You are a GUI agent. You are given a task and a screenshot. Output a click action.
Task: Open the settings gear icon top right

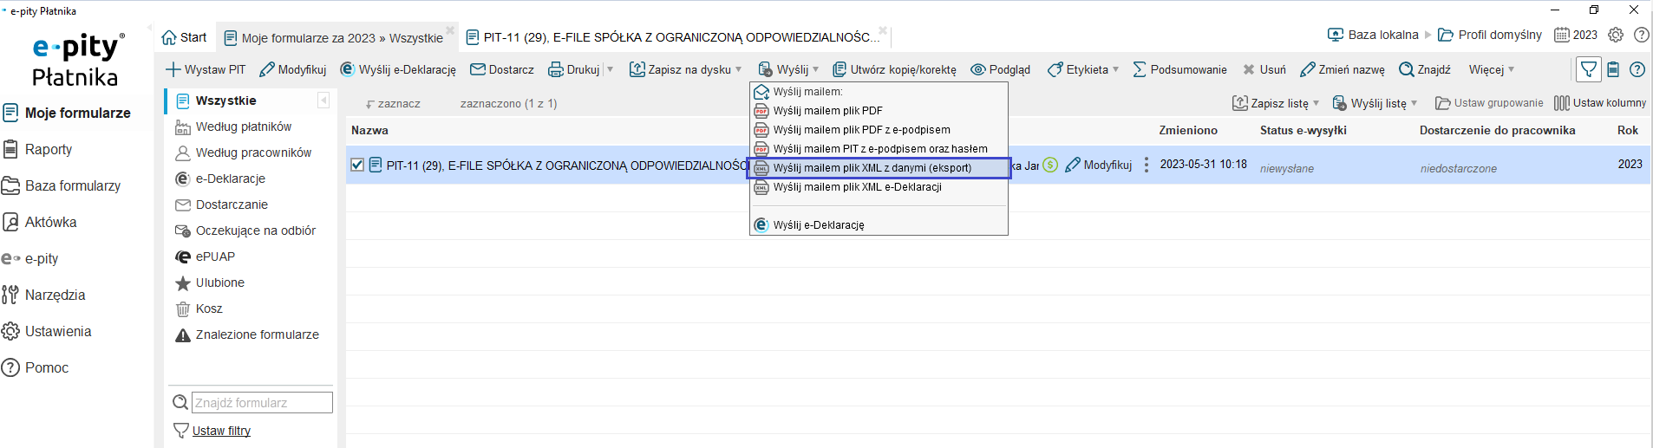(x=1616, y=35)
